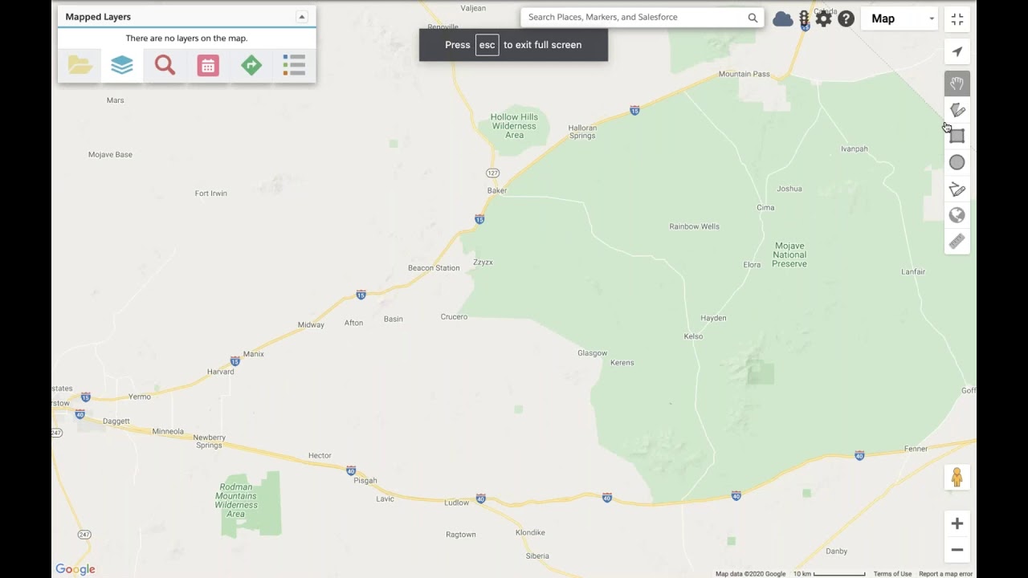1028x578 pixels.
Task: Select the circle drawing tool
Action: tap(957, 163)
